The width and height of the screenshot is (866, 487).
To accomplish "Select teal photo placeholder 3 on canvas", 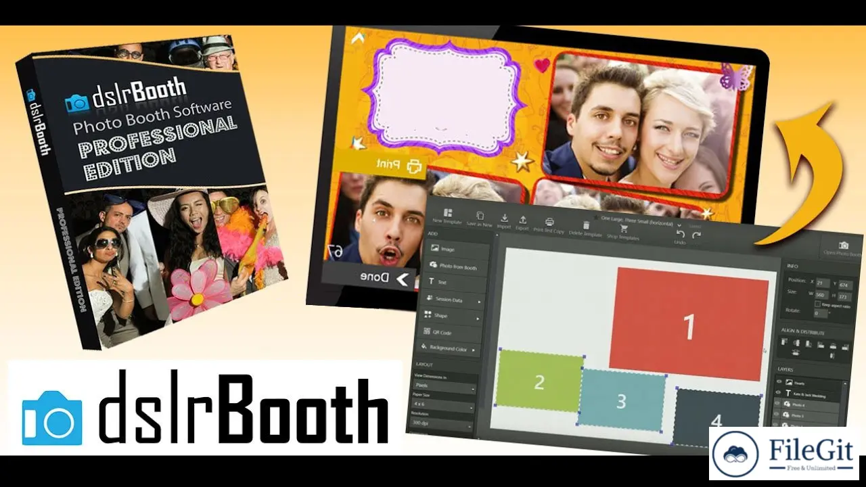I will point(621,400).
